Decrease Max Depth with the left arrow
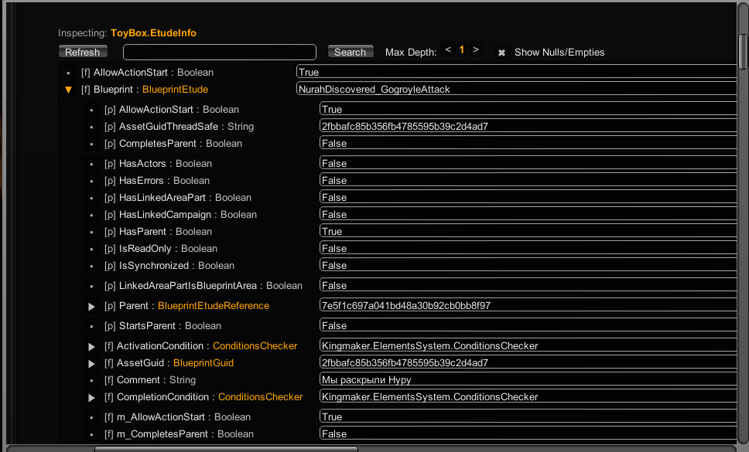 coord(447,49)
